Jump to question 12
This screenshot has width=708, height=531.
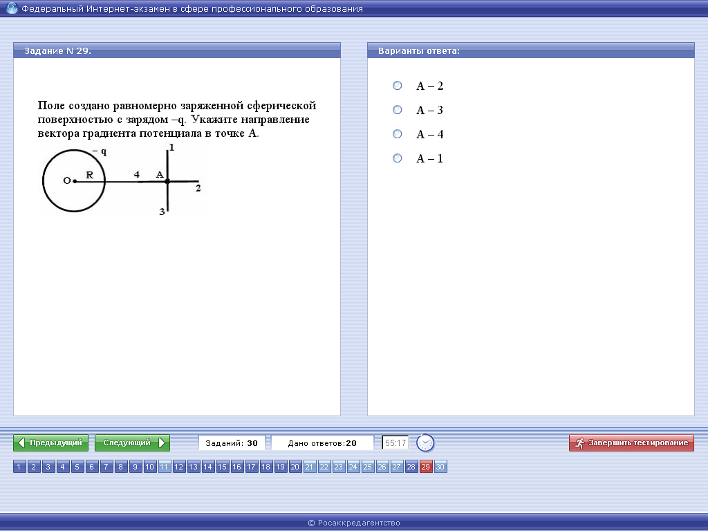[179, 467]
